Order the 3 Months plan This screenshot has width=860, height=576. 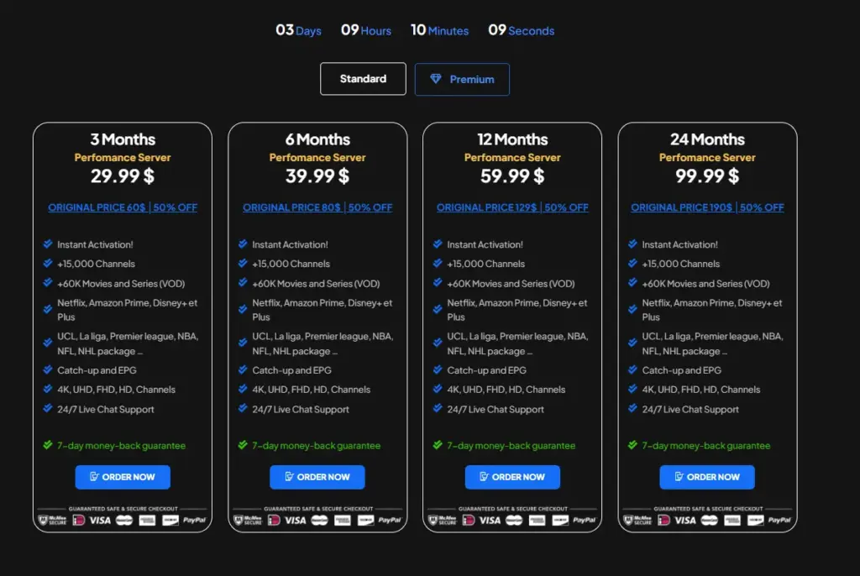123,477
